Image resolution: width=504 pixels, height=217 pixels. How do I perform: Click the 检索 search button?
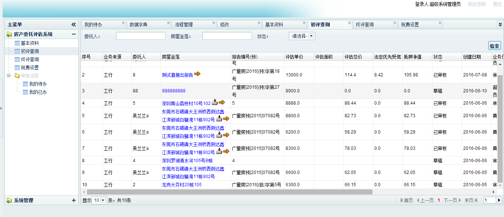click(494, 46)
